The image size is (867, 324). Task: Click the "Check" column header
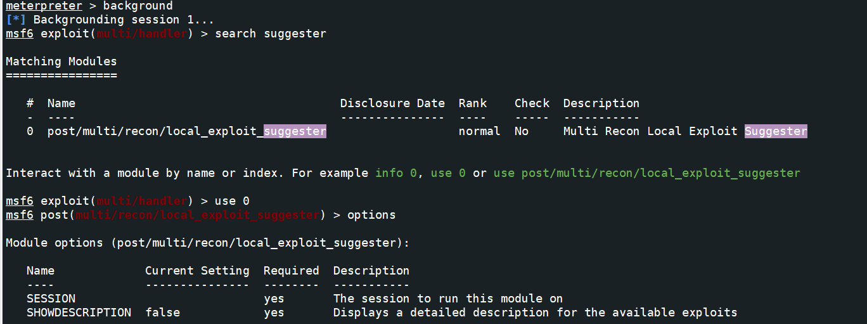pos(532,103)
